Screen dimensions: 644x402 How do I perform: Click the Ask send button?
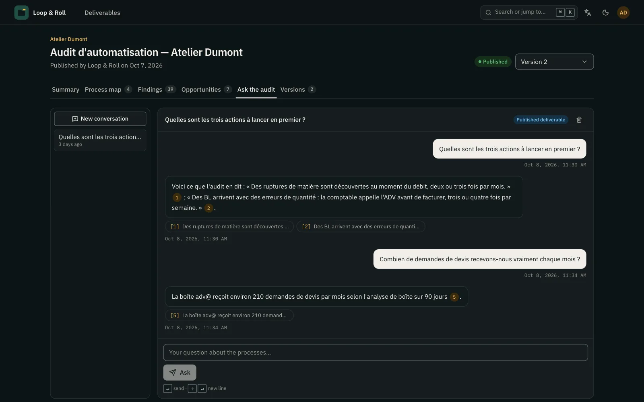click(x=180, y=373)
